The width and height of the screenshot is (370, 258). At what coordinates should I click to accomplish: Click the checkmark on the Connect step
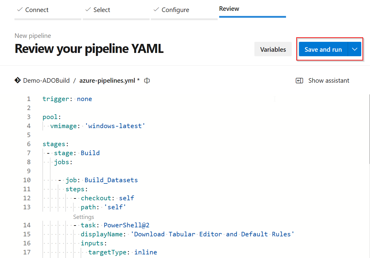pos(20,9)
